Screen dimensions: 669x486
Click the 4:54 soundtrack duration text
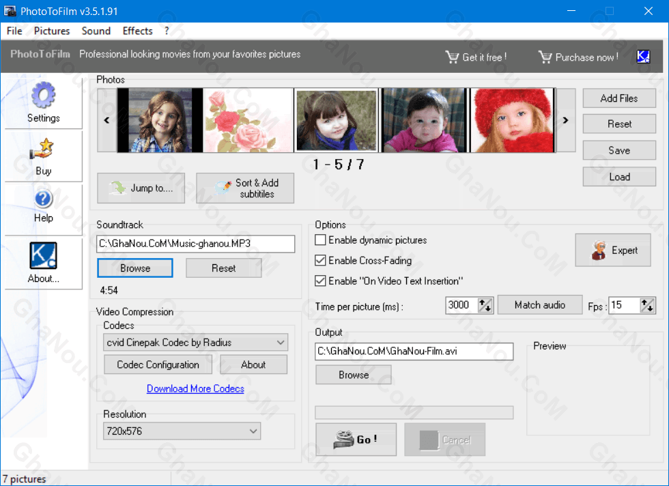(109, 291)
